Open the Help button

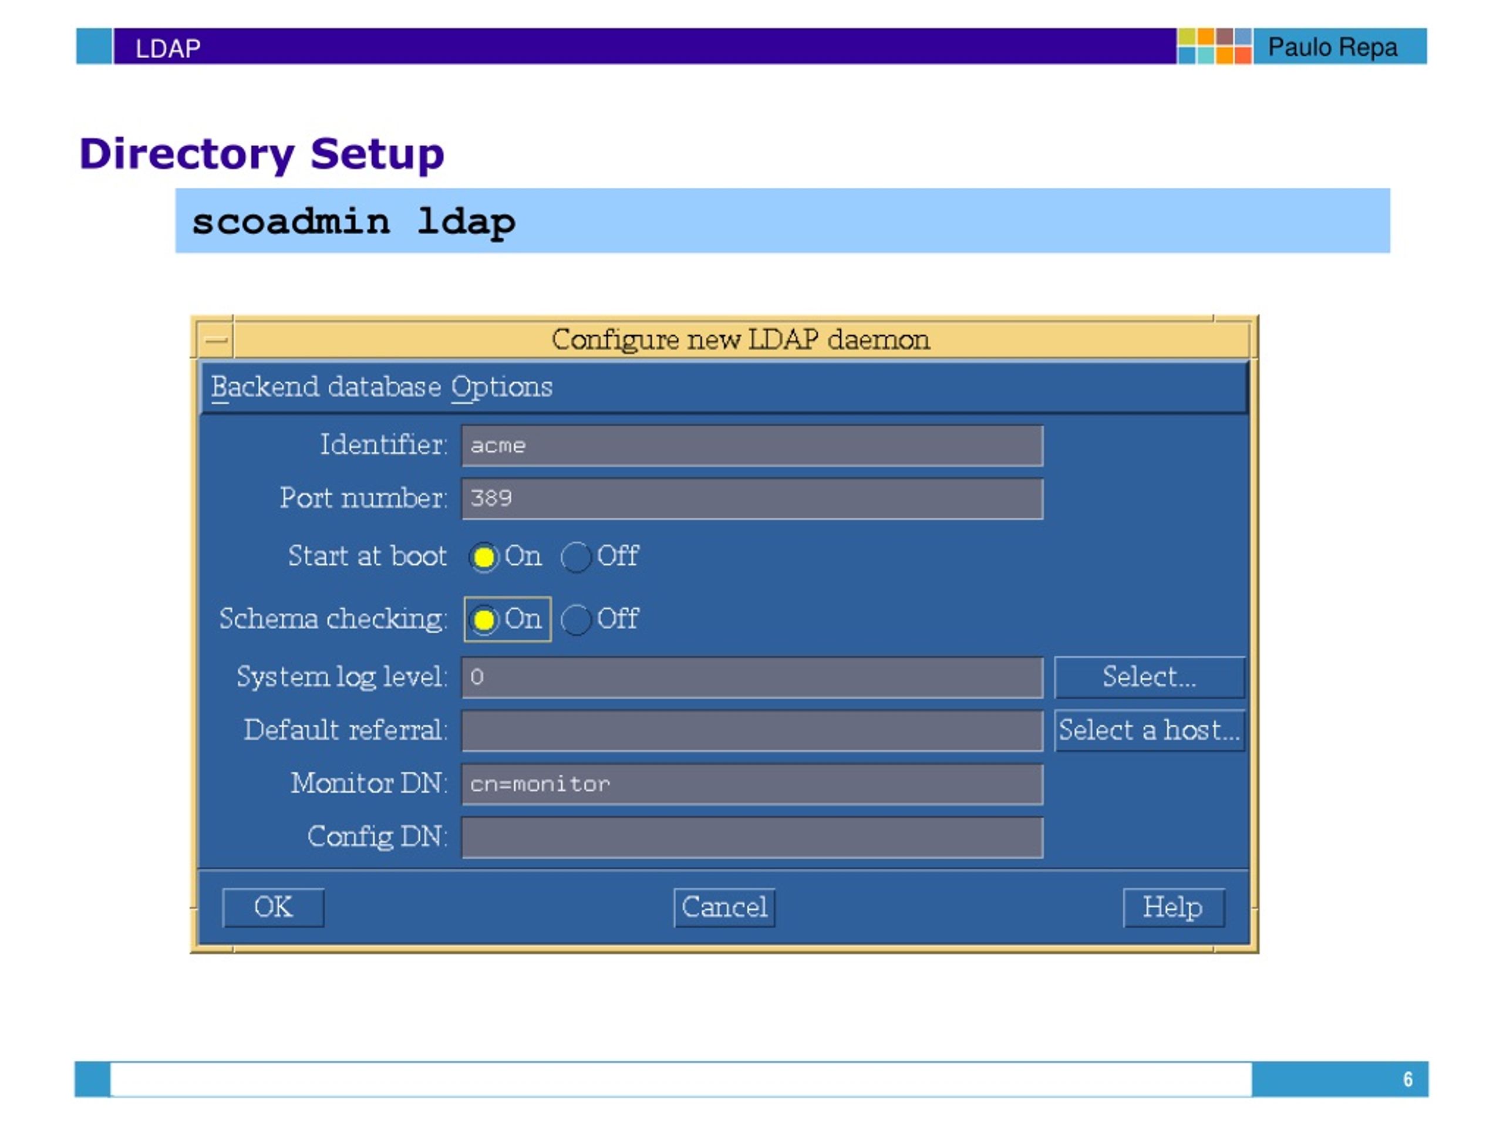point(1174,907)
